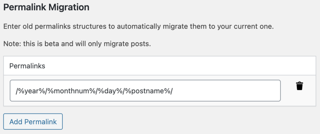Delete the permalink row with trash icon

299,86
